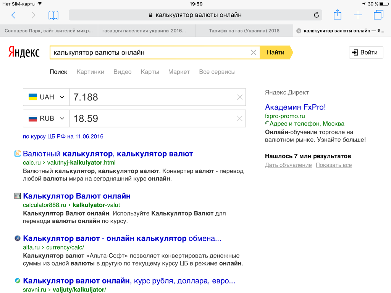This screenshot has height=293, width=391.
Task: Add a new tab with plus icon
Action: (x=358, y=15)
